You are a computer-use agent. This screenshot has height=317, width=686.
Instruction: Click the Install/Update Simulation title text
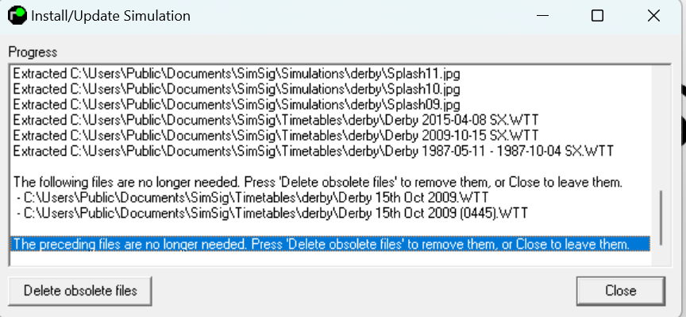(110, 16)
